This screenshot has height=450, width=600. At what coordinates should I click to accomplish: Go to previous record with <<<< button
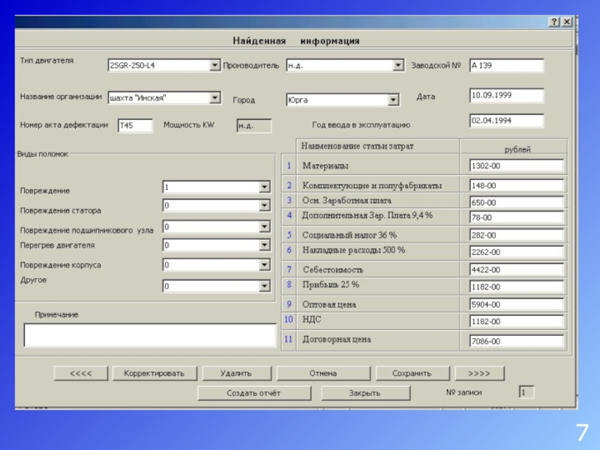click(80, 373)
